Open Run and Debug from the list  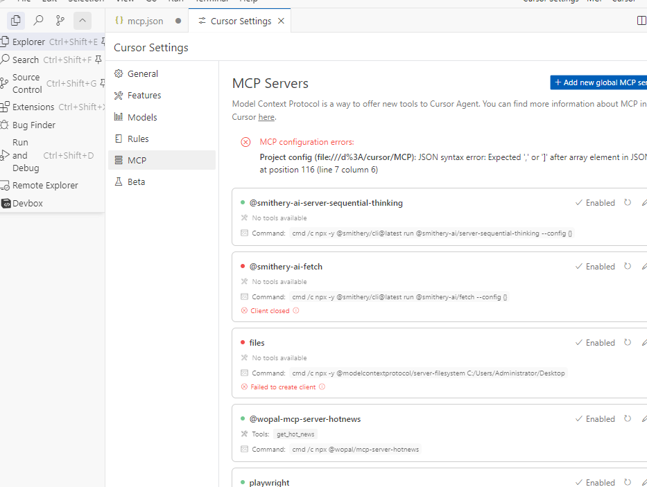[x=53, y=155]
